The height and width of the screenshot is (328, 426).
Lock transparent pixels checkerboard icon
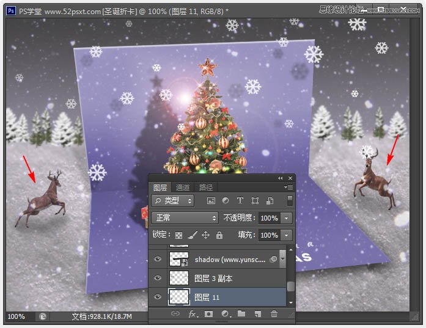tap(178, 235)
